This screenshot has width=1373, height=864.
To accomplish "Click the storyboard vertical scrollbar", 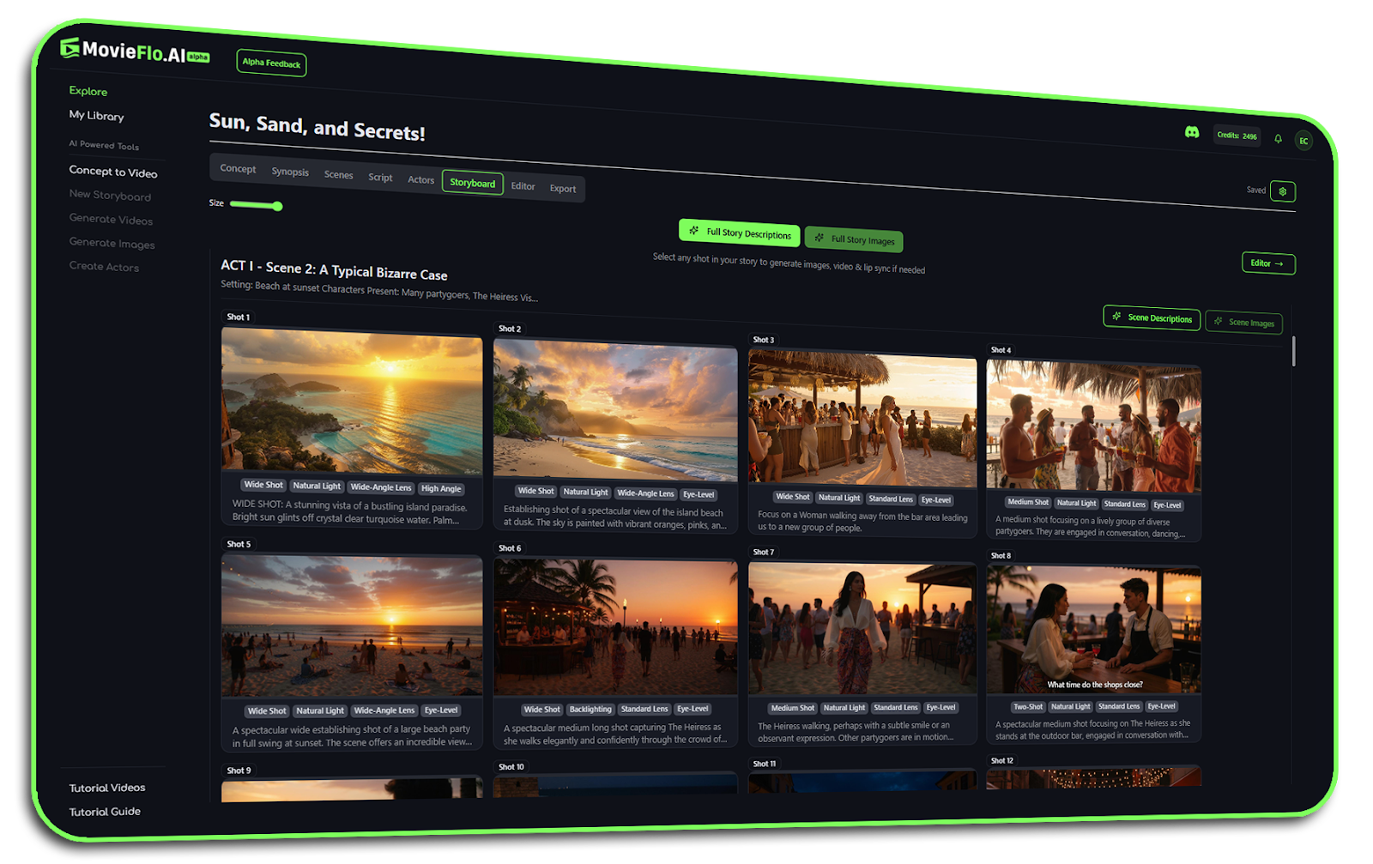I will click(1293, 352).
